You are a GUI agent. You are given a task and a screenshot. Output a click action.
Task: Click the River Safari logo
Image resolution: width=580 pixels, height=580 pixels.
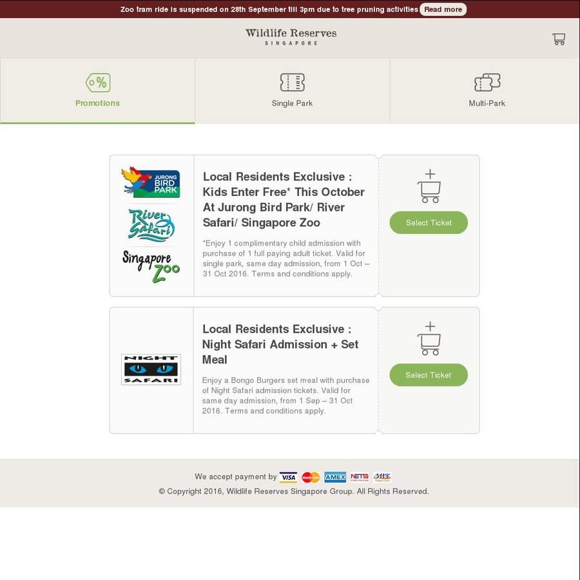pos(151,225)
